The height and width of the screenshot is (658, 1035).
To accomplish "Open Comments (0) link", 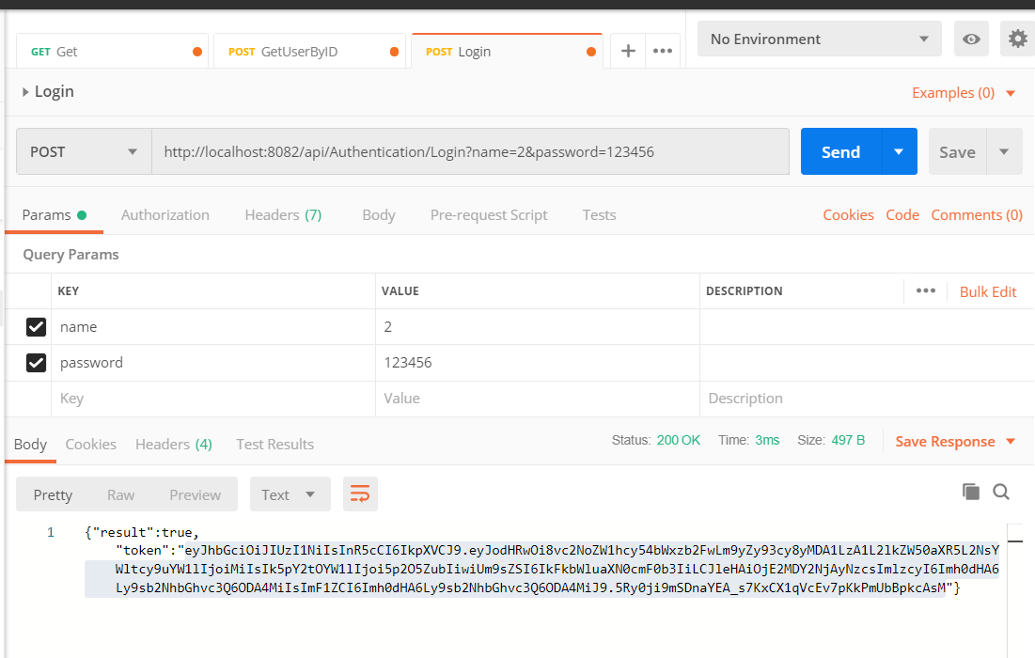I will [977, 215].
